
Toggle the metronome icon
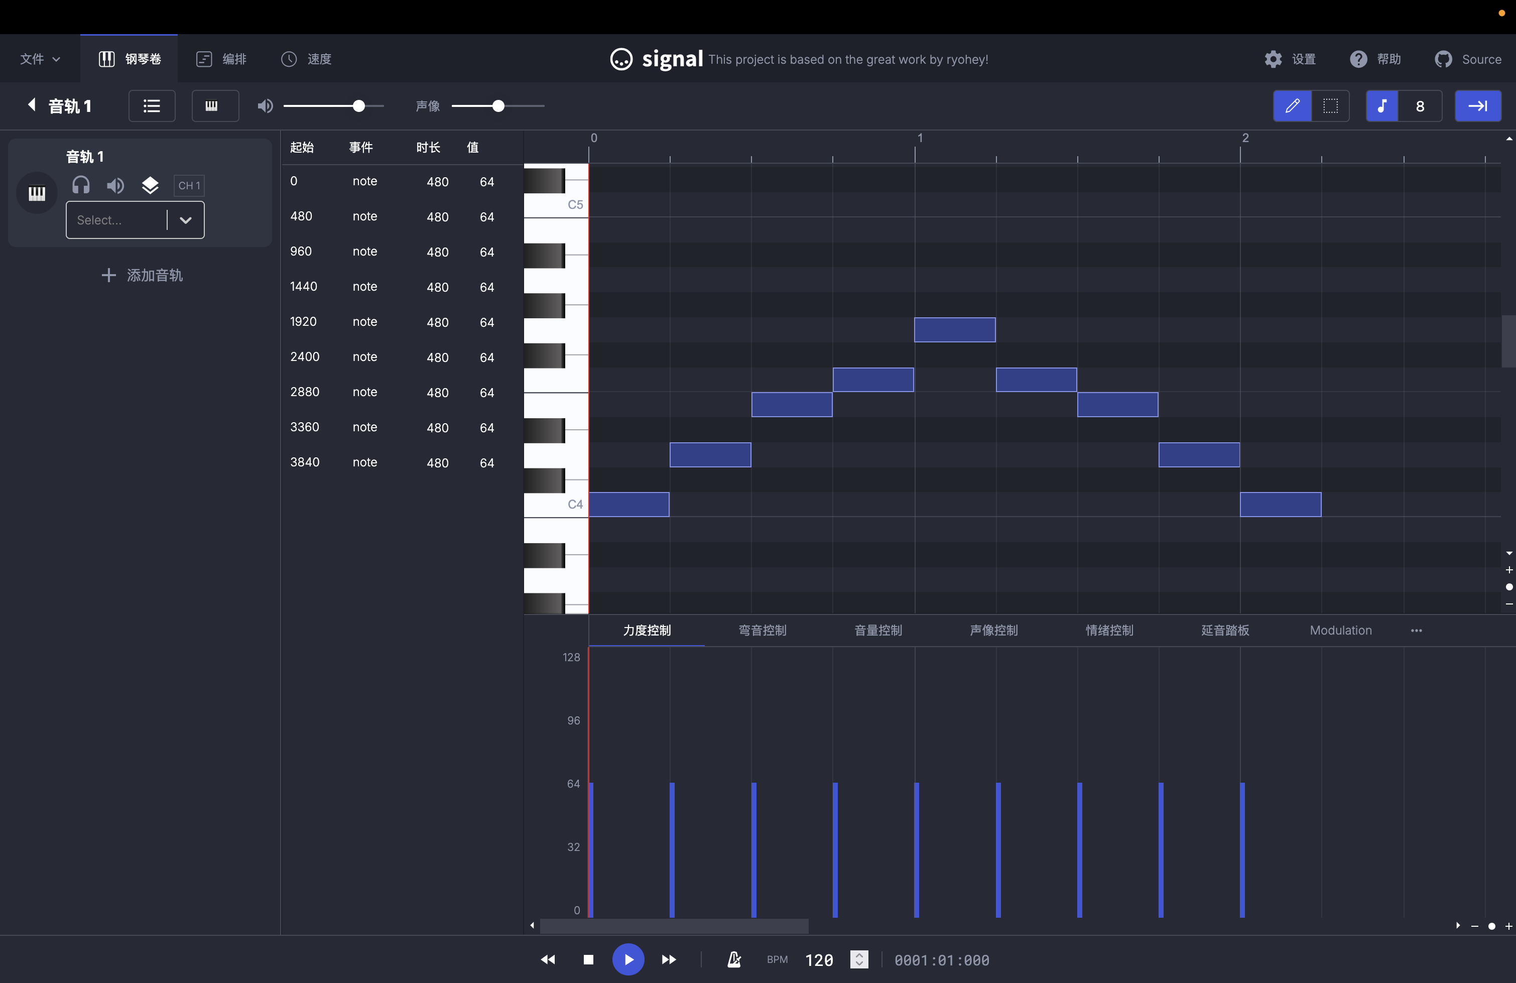[x=734, y=959]
